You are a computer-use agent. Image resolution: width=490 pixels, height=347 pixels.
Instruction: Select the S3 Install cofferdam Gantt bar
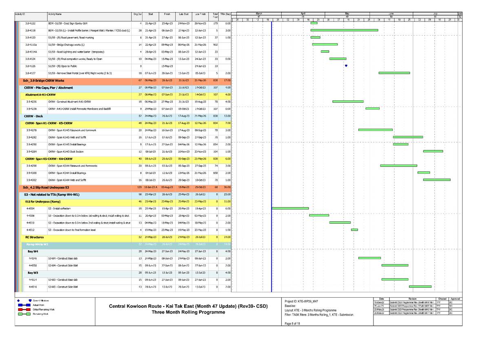290,208
